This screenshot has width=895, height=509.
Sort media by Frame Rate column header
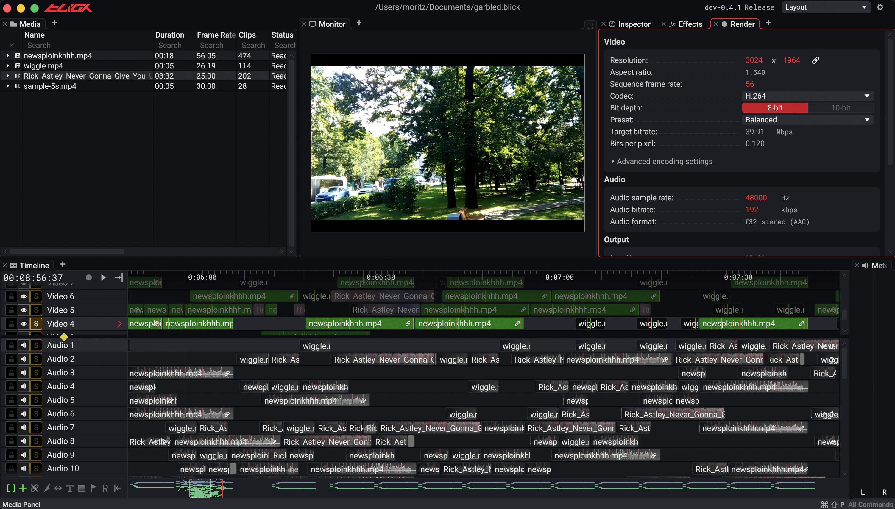[x=216, y=35]
